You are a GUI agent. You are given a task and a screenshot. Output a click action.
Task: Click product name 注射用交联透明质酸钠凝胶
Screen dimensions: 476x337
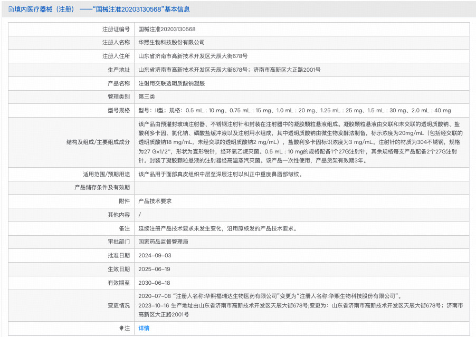172,83
